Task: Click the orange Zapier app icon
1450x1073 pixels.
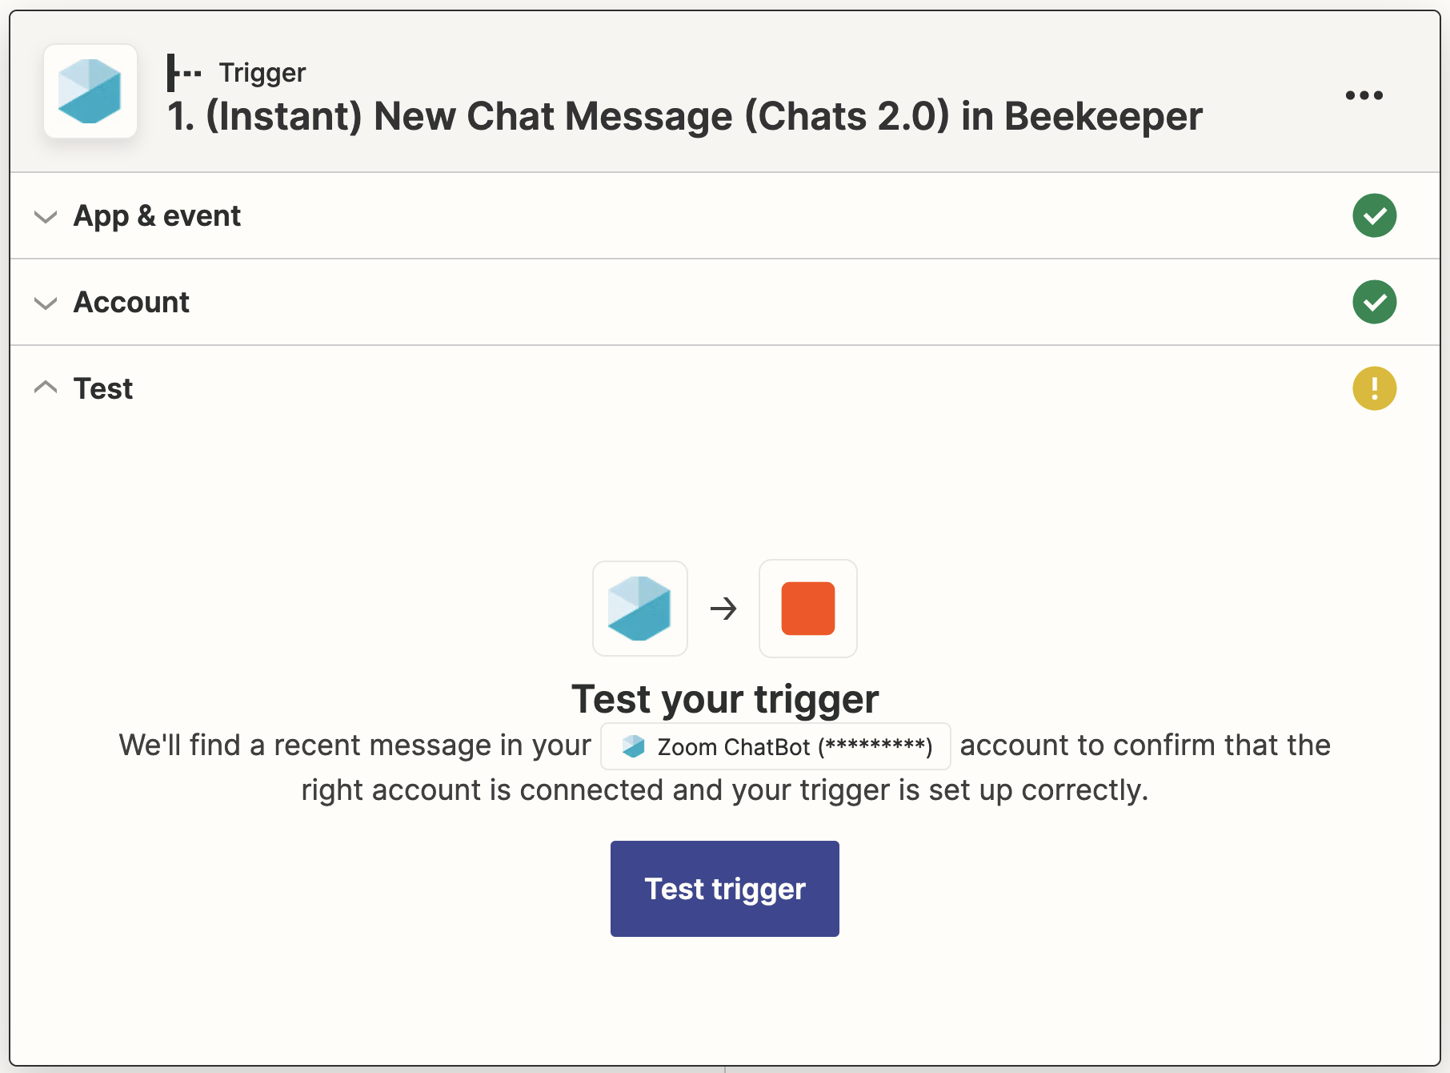Action: coord(807,609)
